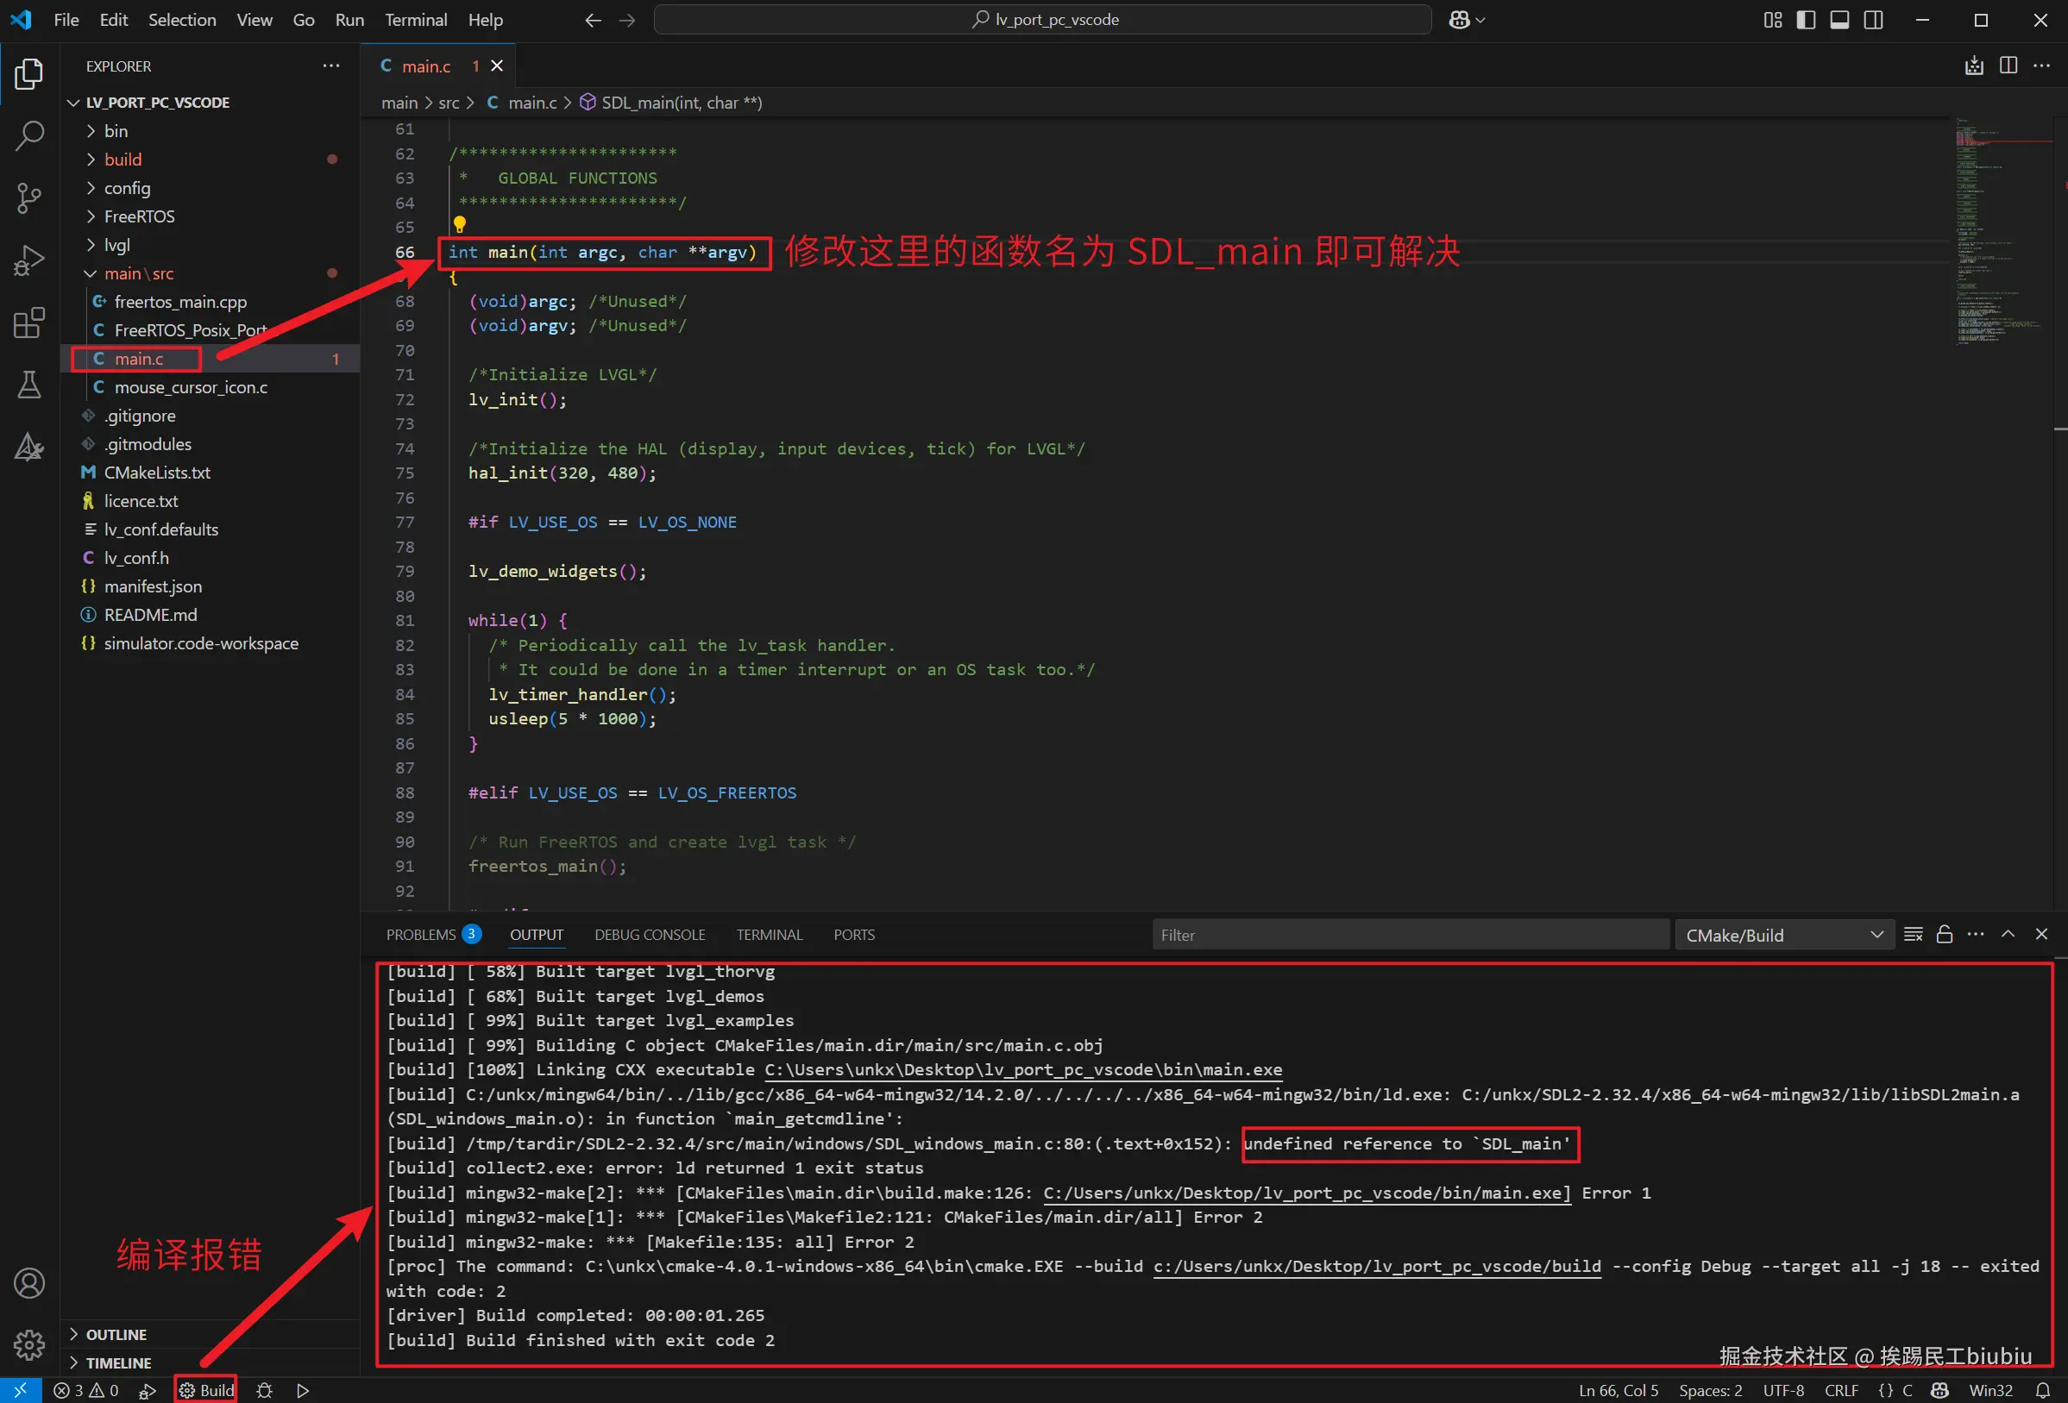This screenshot has height=1403, width=2068.
Task: Open the Source Control view
Action: 29,197
